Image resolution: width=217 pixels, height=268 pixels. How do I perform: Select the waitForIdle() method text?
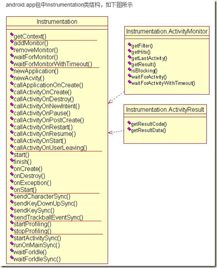(x=30, y=252)
